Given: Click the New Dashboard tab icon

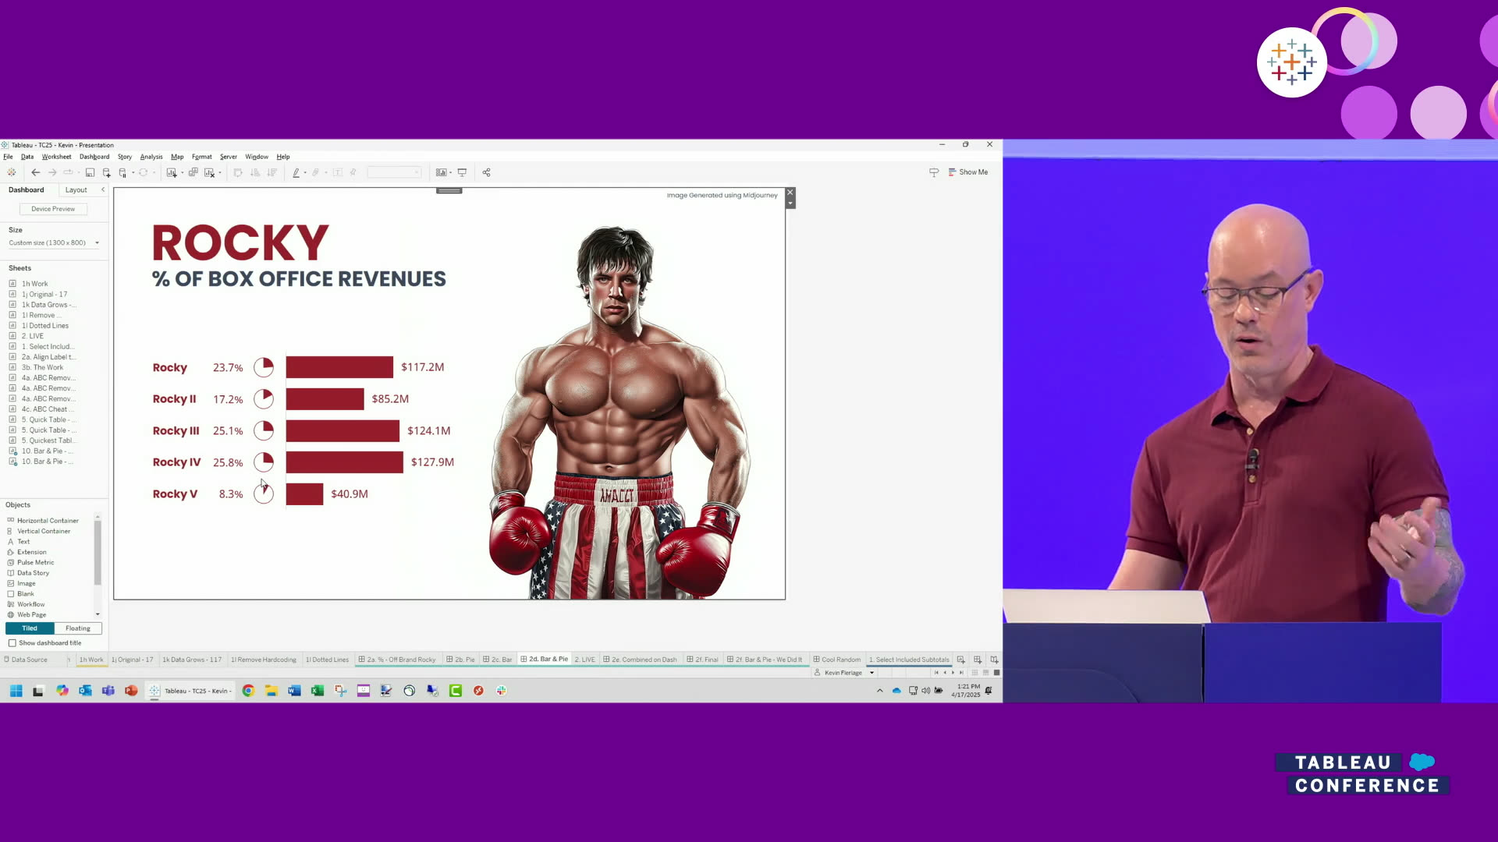Looking at the screenshot, I should pos(978,660).
